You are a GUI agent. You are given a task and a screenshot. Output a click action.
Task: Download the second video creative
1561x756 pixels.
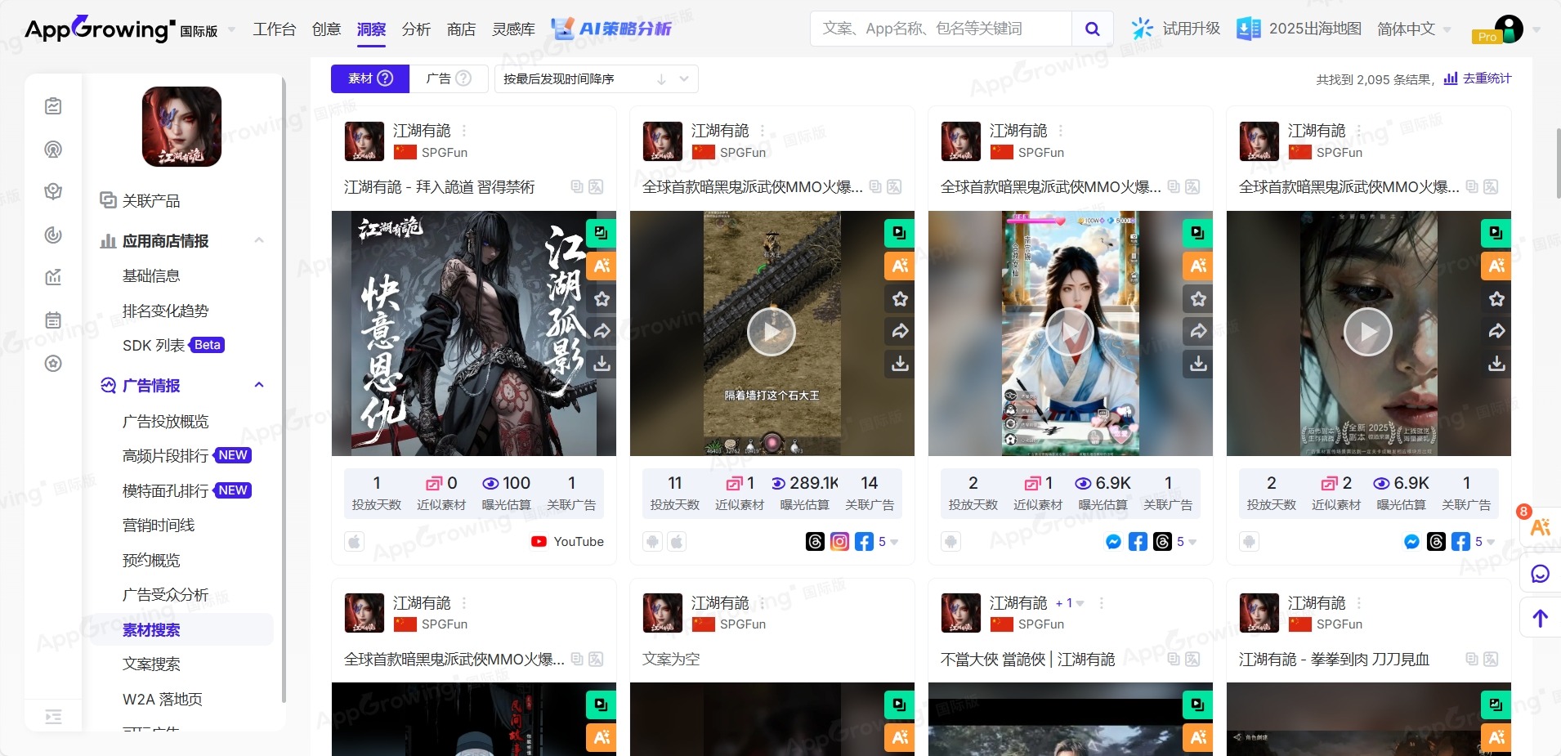[900, 363]
